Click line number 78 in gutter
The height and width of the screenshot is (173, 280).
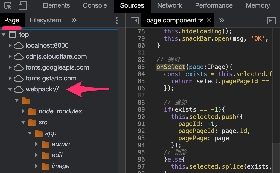coord(141,31)
